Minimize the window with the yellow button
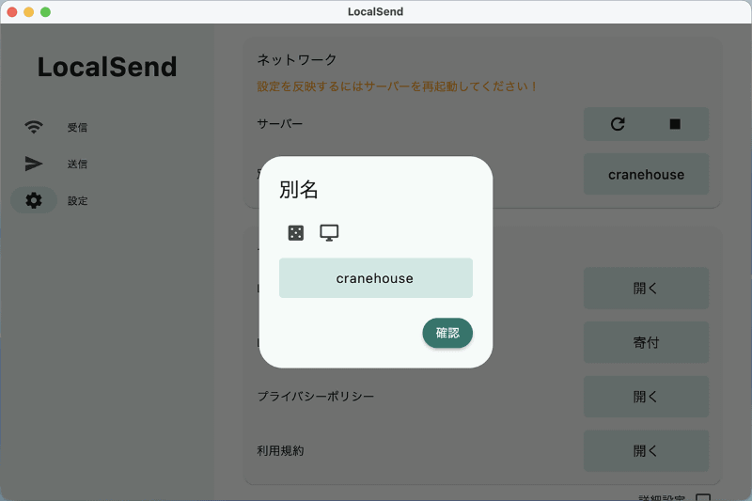Screen dimensions: 752x501 (x=29, y=12)
